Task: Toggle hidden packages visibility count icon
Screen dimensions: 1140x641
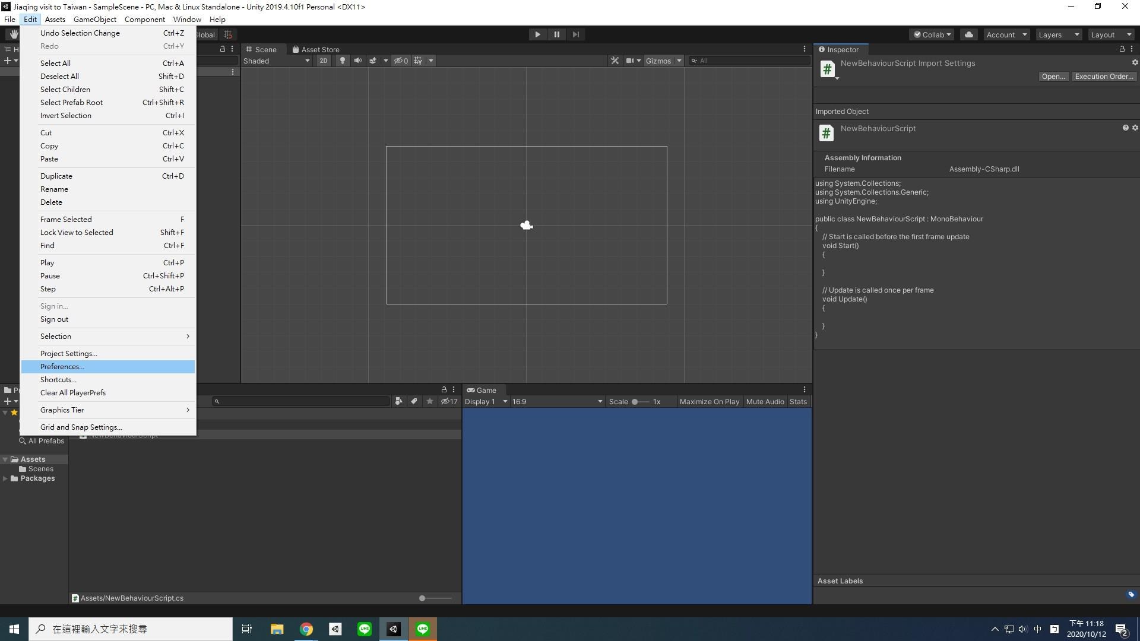Action: [x=449, y=402]
